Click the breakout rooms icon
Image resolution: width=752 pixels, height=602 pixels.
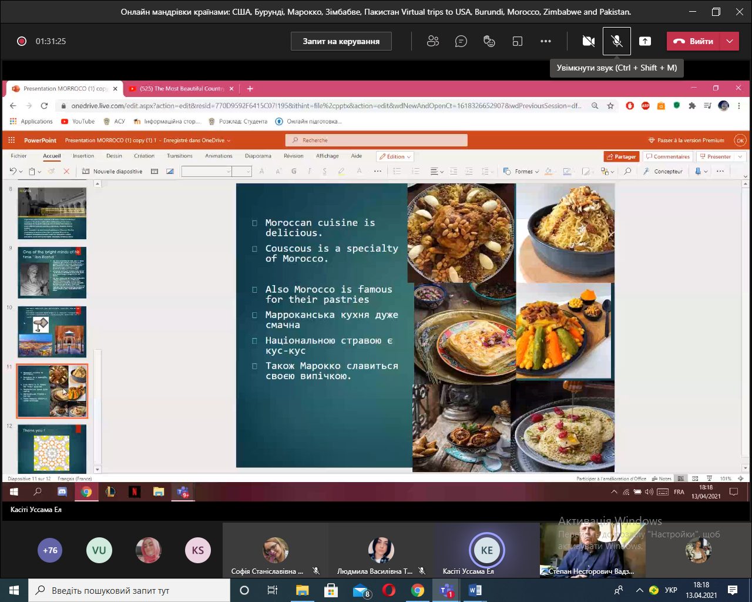pyautogui.click(x=518, y=41)
